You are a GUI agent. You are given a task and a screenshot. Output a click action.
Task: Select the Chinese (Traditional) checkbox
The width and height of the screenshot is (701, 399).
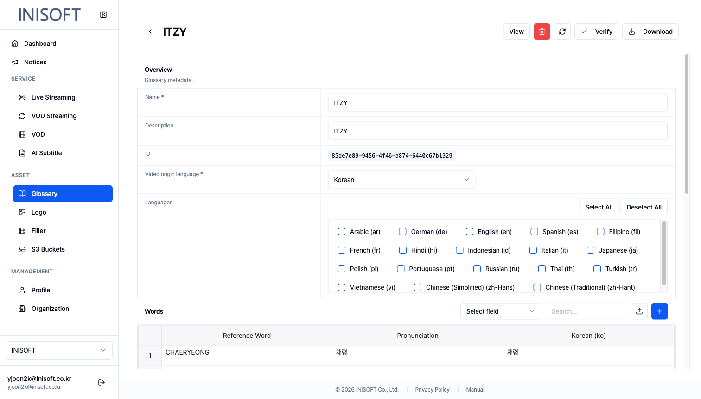[537, 287]
